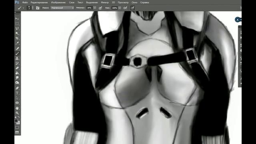Screen dimensions: 256x144
Task: Select the Smudge tool
Action: tap(17, 78)
